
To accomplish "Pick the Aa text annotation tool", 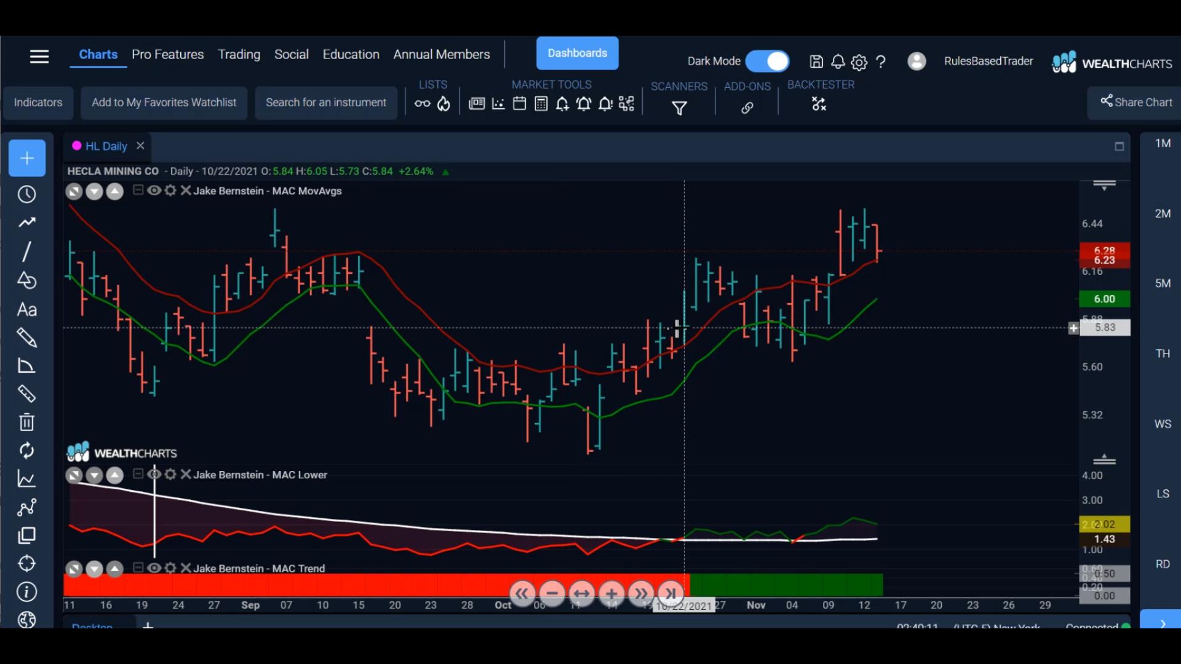I will [x=26, y=309].
